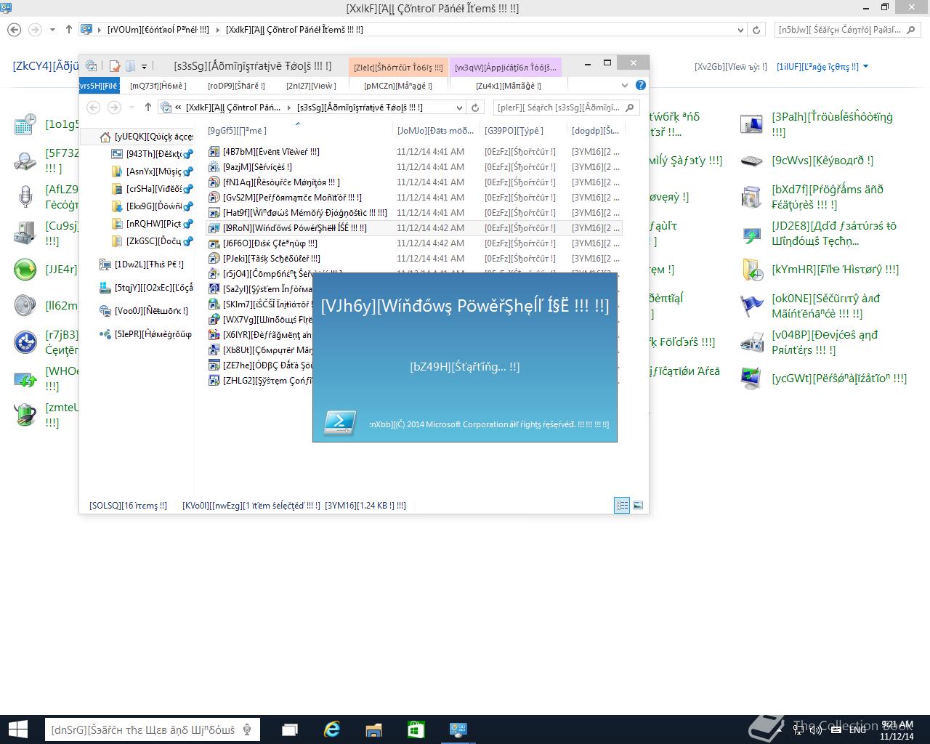The width and height of the screenshot is (930, 744).
Task: Open Resource Monitor shortcut icon
Action: click(x=214, y=182)
